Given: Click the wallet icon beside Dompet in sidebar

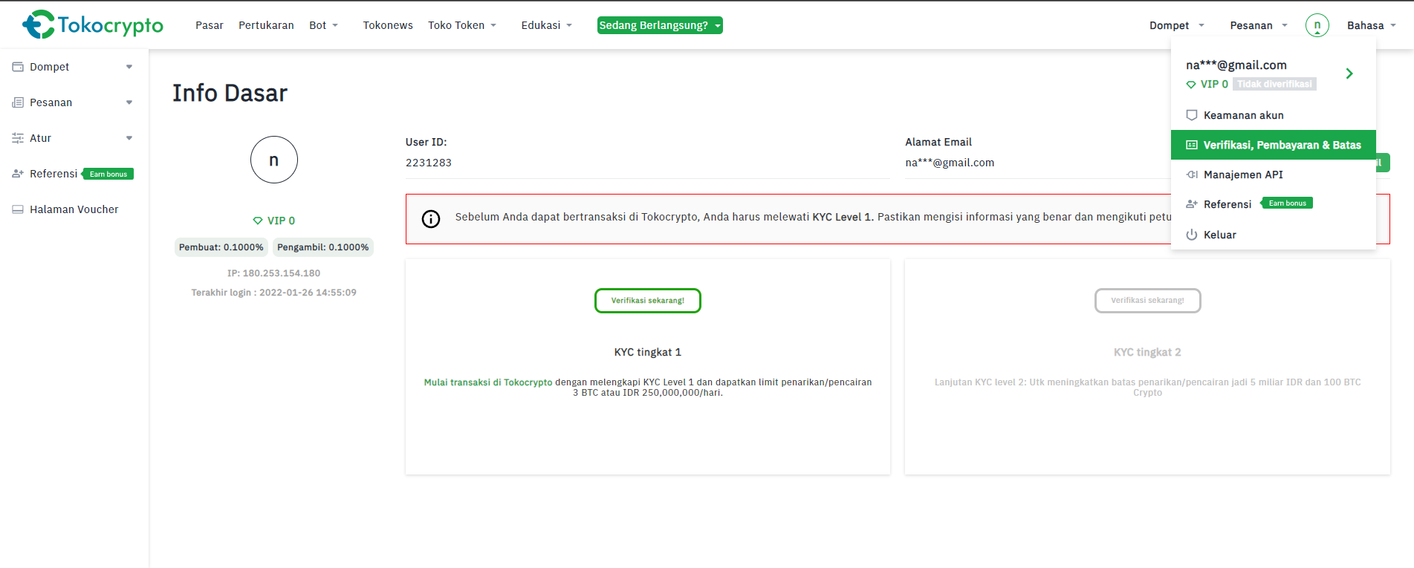Looking at the screenshot, I should click(x=18, y=67).
